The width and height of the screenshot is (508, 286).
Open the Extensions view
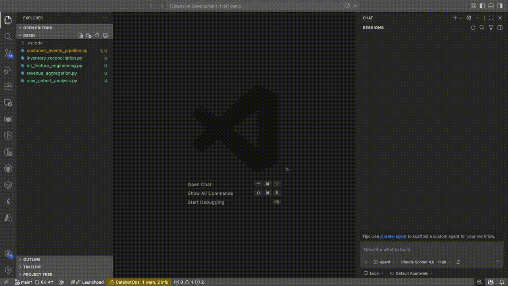(8, 86)
